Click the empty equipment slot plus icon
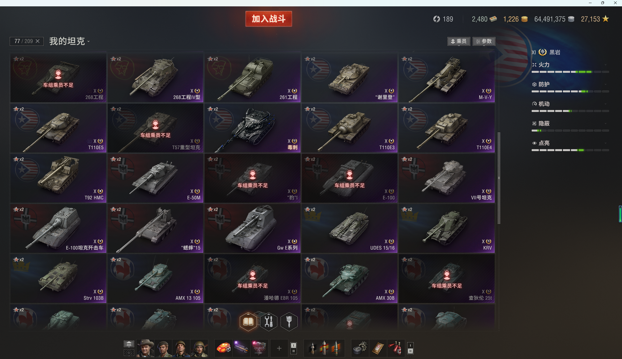This screenshot has height=359, width=622. [x=279, y=348]
